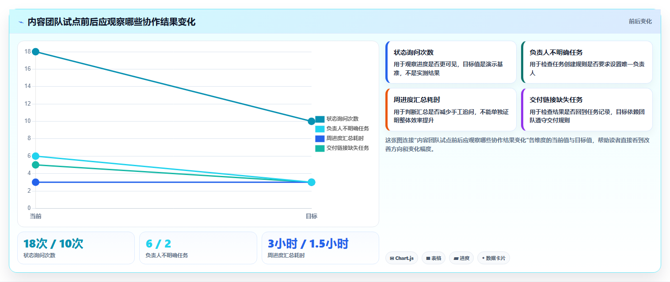This screenshot has height=282, width=670.
Task: Select the 交付链接缺失任务 description card
Action: point(586,110)
